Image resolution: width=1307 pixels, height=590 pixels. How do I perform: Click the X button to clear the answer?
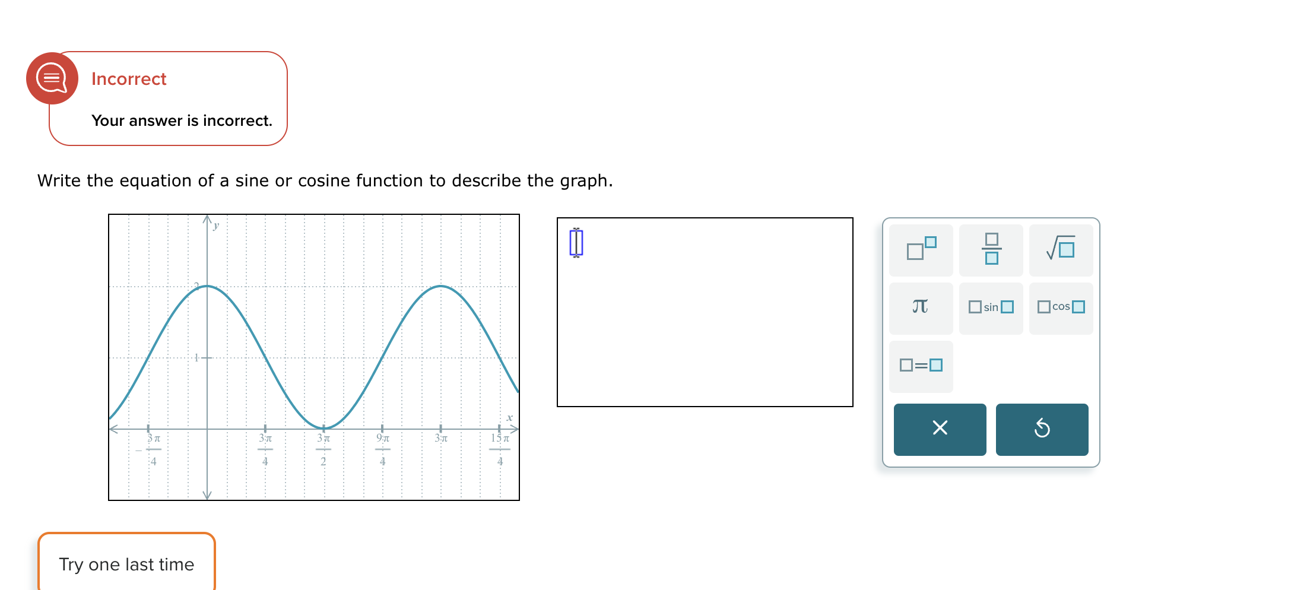tap(940, 429)
